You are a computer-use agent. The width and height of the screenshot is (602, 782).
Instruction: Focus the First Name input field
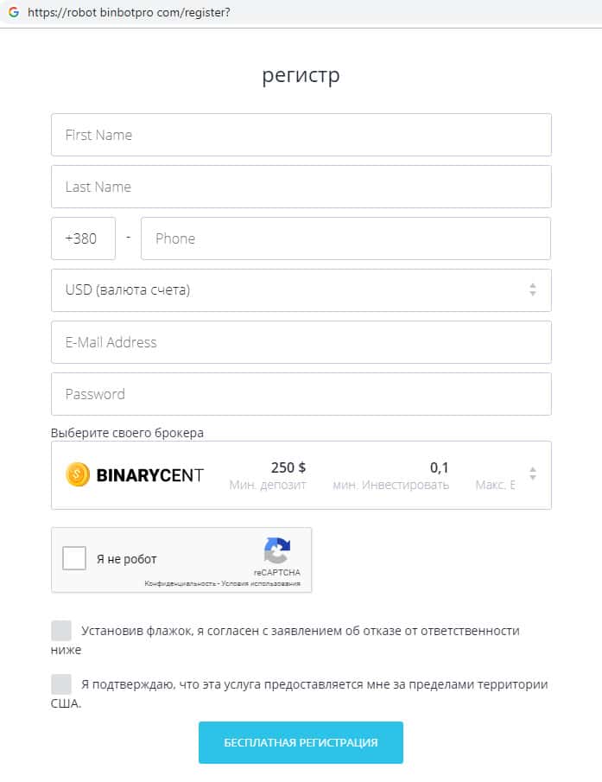tap(301, 135)
